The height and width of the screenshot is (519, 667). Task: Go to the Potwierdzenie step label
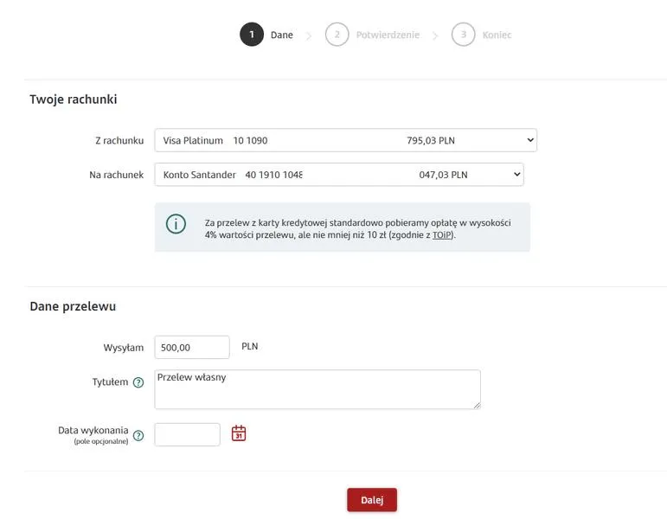coord(388,35)
